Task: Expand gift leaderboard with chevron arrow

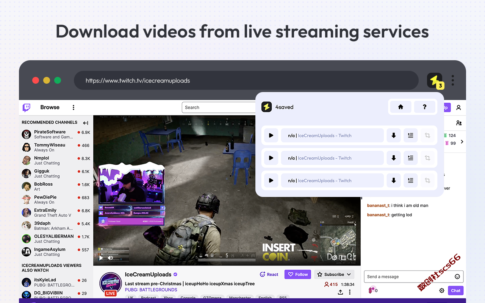Action: 462,142
